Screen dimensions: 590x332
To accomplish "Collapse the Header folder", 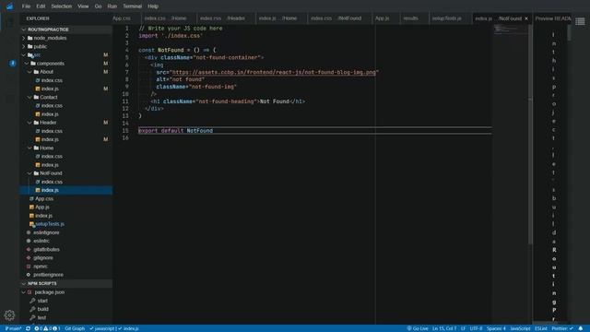I will [30, 123].
